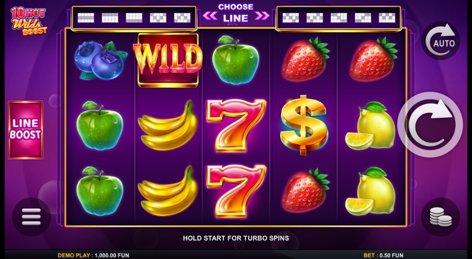Click the blueberries symbol

click(101, 60)
